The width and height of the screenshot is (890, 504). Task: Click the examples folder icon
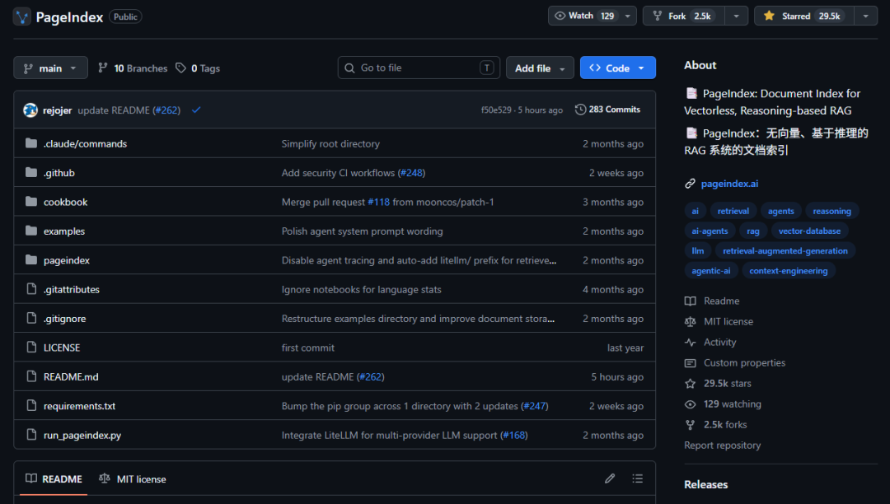[31, 231]
